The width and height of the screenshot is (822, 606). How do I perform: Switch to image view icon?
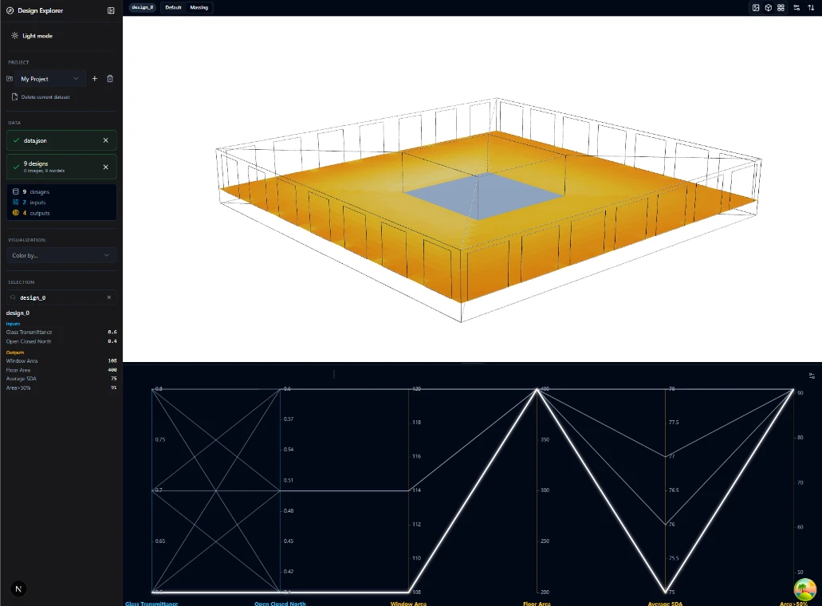click(x=756, y=7)
